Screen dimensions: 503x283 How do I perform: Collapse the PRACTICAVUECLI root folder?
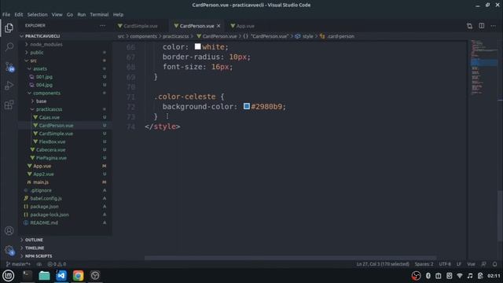pos(42,36)
